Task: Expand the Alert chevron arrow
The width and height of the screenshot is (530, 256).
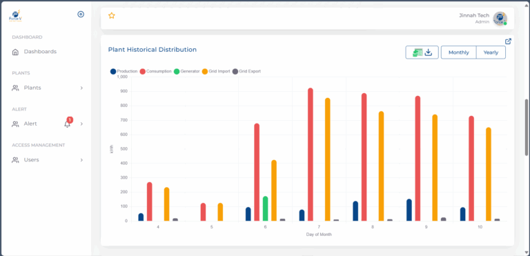Action: click(81, 124)
